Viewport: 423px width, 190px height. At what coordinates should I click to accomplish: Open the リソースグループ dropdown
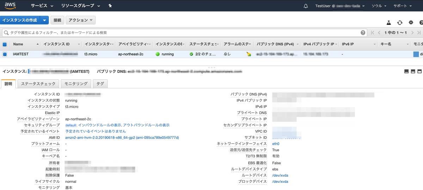pos(81,6)
